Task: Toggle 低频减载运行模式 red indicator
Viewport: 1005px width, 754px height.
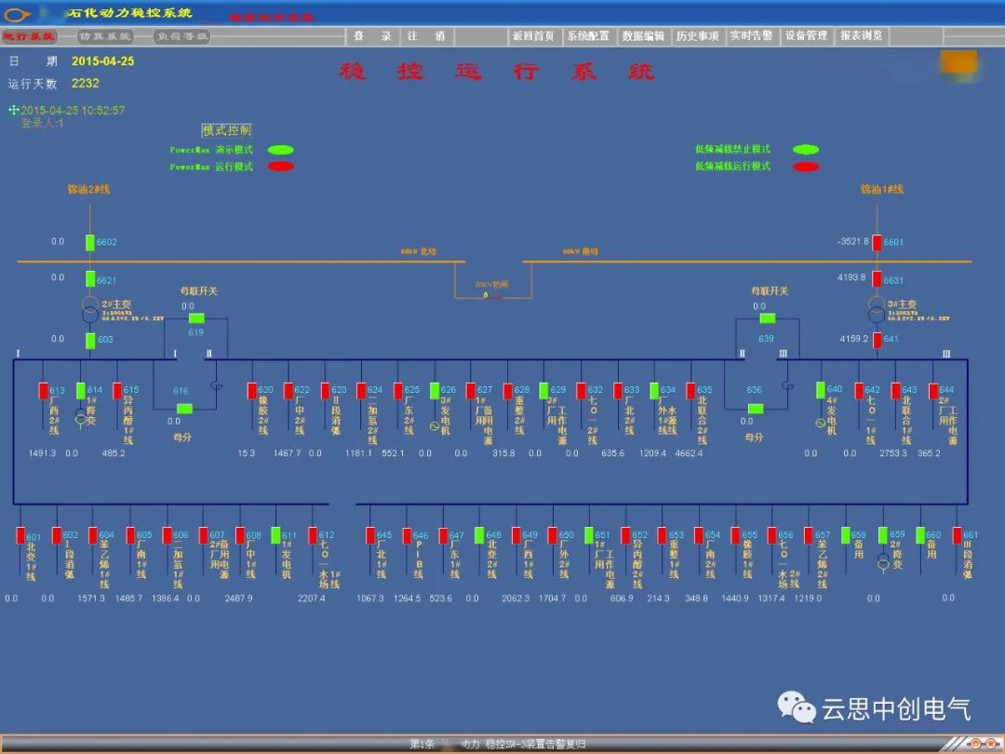Action: (806, 167)
